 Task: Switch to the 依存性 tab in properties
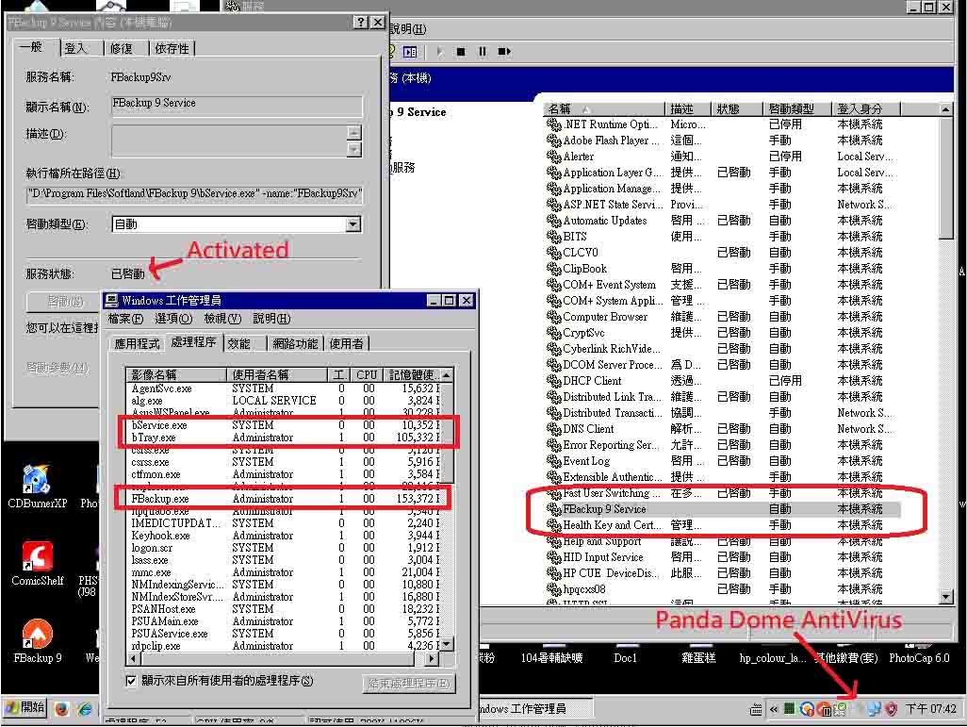pos(172,48)
